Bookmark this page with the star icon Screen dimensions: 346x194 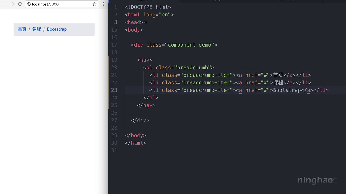[x=94, y=4]
